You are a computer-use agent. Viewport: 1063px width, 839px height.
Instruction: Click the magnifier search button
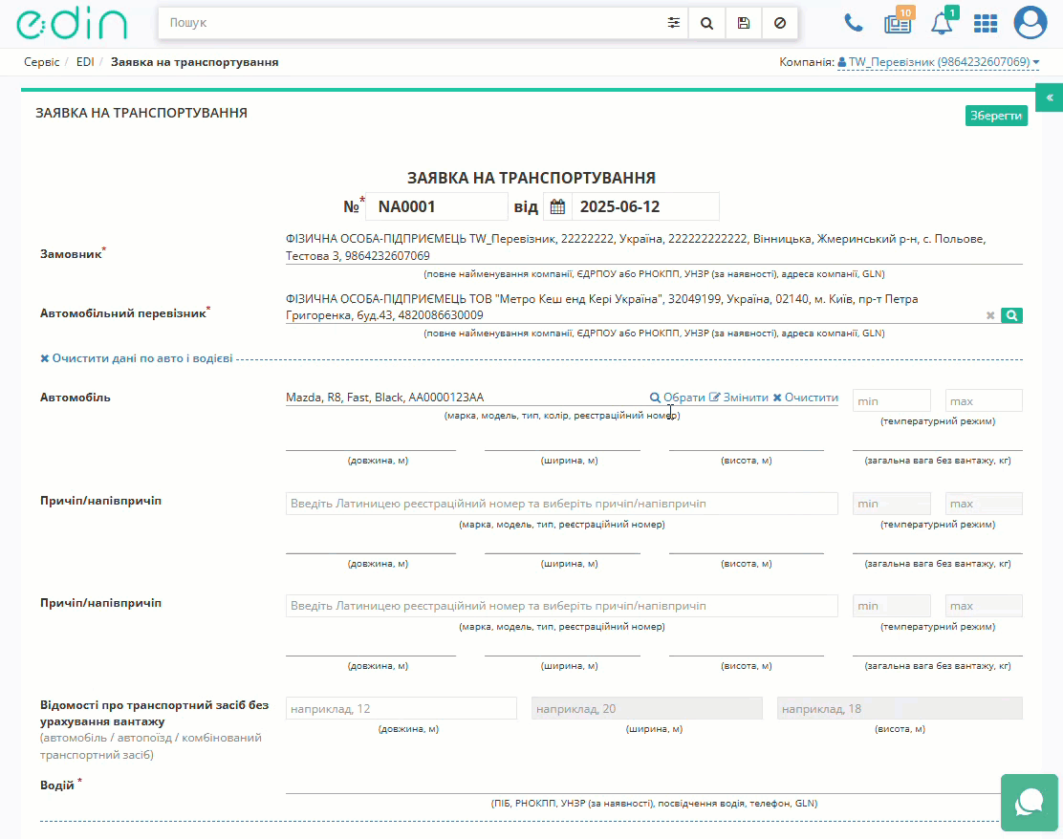[706, 23]
